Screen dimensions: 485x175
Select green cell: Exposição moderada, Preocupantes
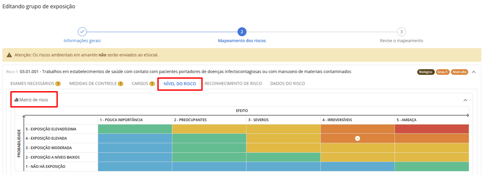209,148
